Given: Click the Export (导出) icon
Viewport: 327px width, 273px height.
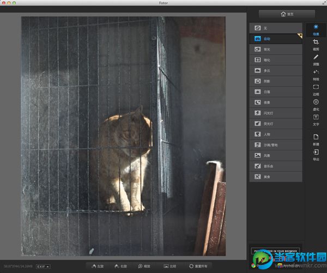Looking at the screenshot, I should tap(316, 155).
